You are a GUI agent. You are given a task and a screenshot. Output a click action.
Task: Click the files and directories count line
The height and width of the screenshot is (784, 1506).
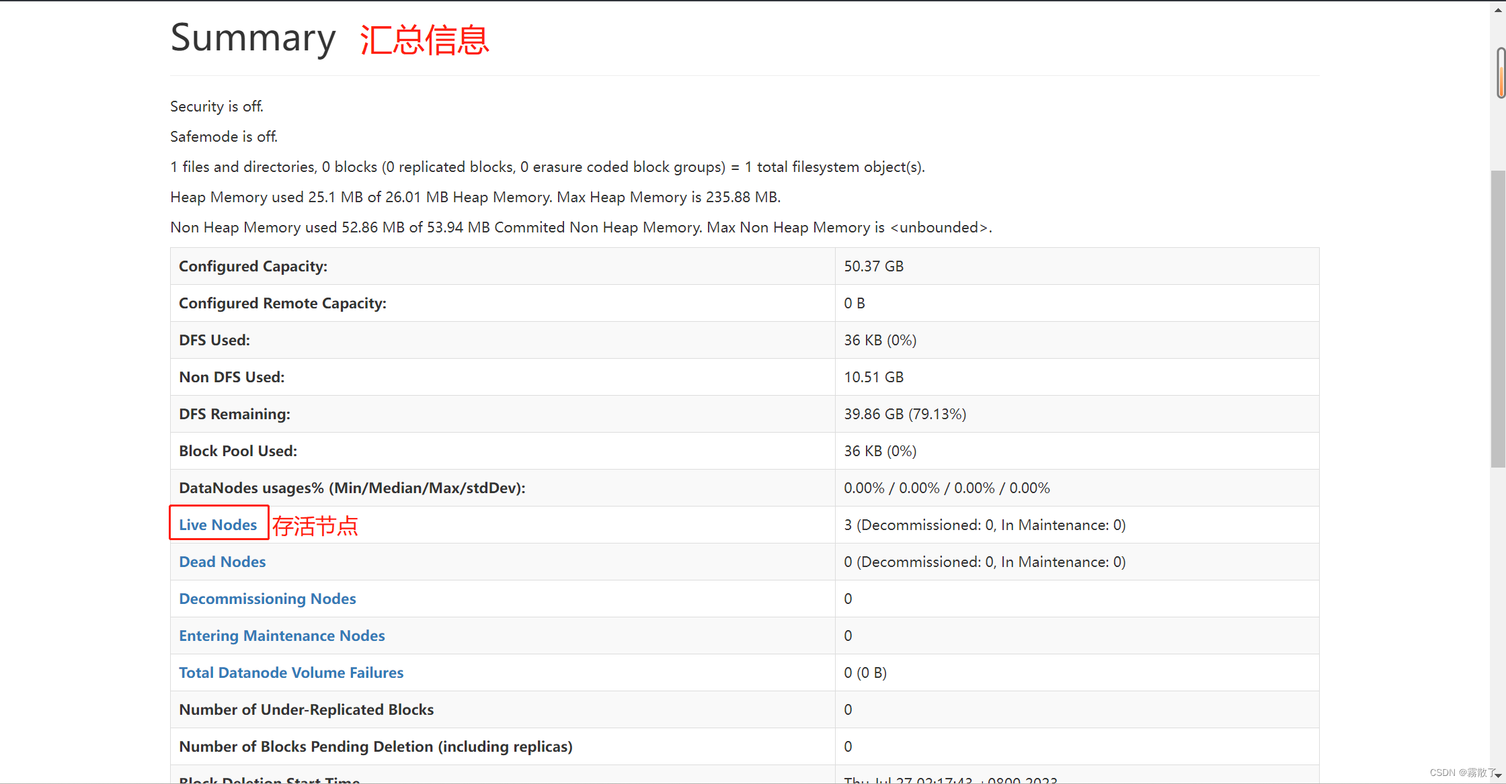point(547,167)
